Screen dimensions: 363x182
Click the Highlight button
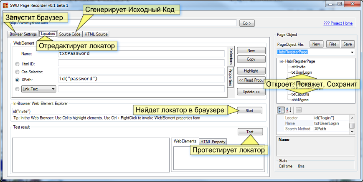tap(251, 71)
